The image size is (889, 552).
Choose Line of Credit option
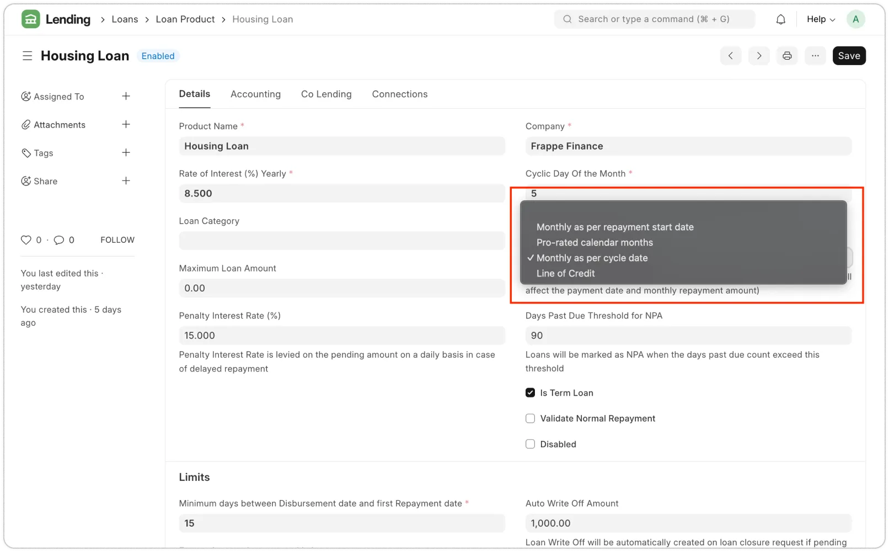point(565,273)
